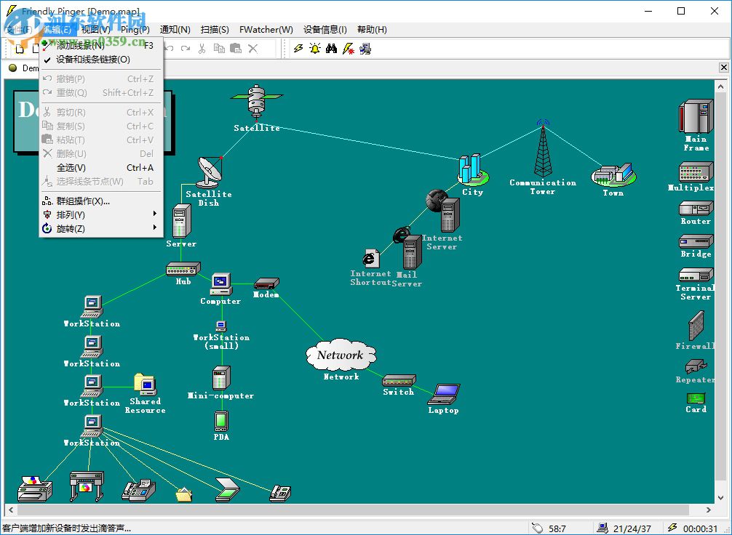The width and height of the screenshot is (732, 535).
Task: Click the toolbar redo arrow icon
Action: [186, 49]
